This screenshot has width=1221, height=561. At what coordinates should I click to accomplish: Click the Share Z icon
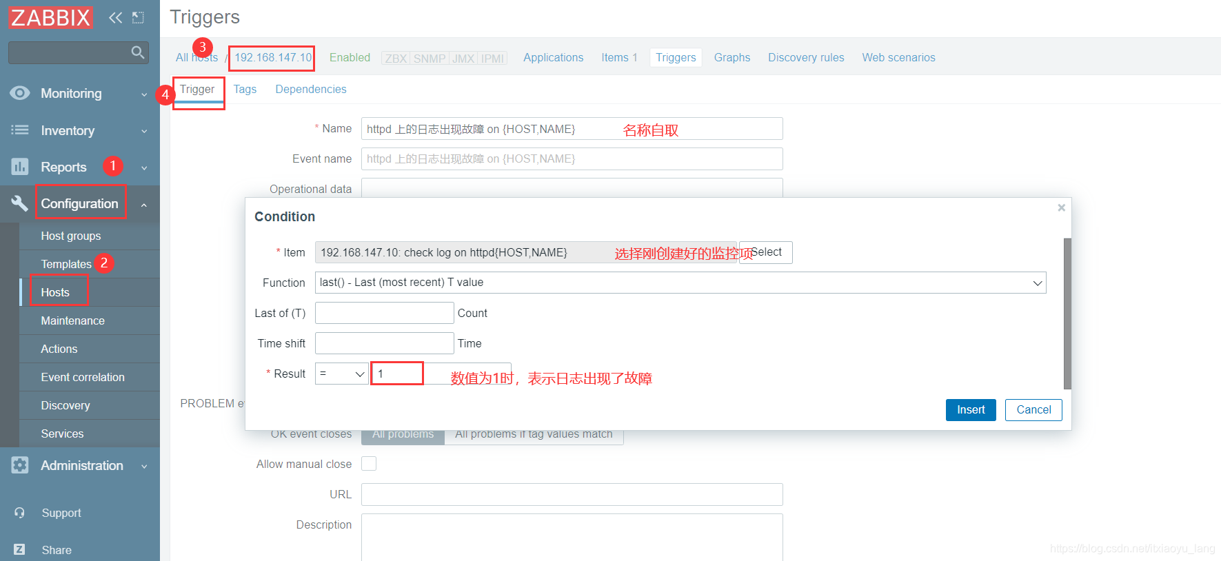tap(19, 549)
